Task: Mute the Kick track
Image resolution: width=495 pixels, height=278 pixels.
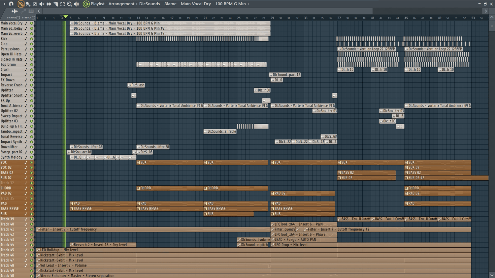Action: [32, 39]
